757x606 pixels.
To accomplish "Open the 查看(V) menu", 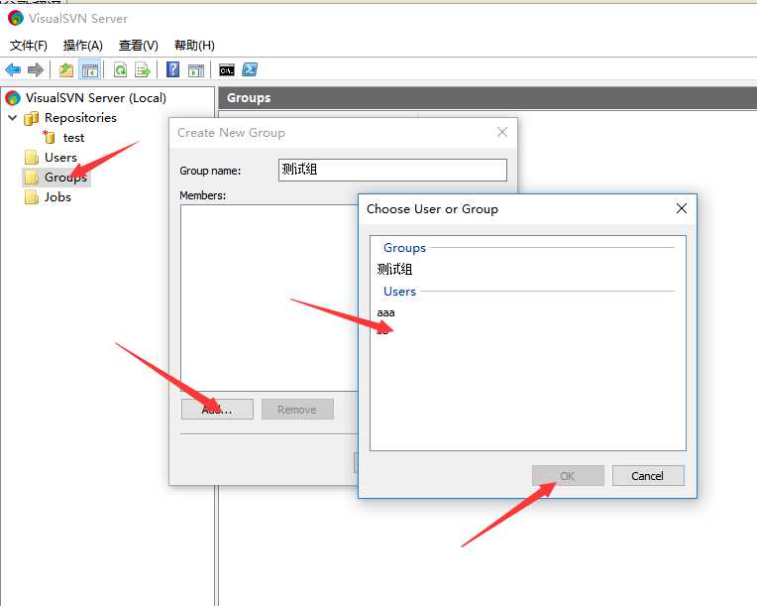I will [x=139, y=46].
